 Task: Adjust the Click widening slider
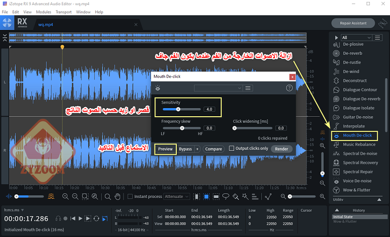pyautogui.click(x=253, y=128)
